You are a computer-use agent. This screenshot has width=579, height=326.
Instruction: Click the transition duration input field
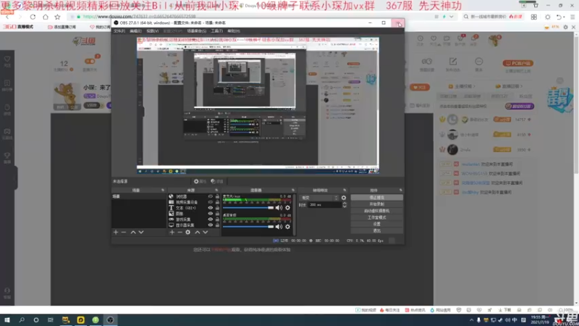click(325, 205)
